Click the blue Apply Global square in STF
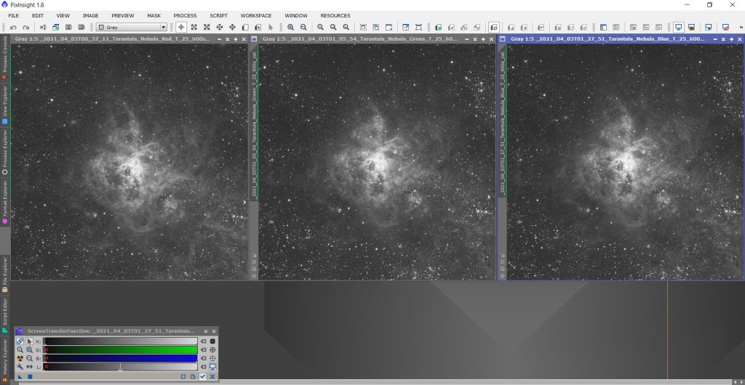Screen dimensions: 745x385 tap(30, 377)
